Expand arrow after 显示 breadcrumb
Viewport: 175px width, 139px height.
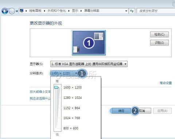click(81, 11)
